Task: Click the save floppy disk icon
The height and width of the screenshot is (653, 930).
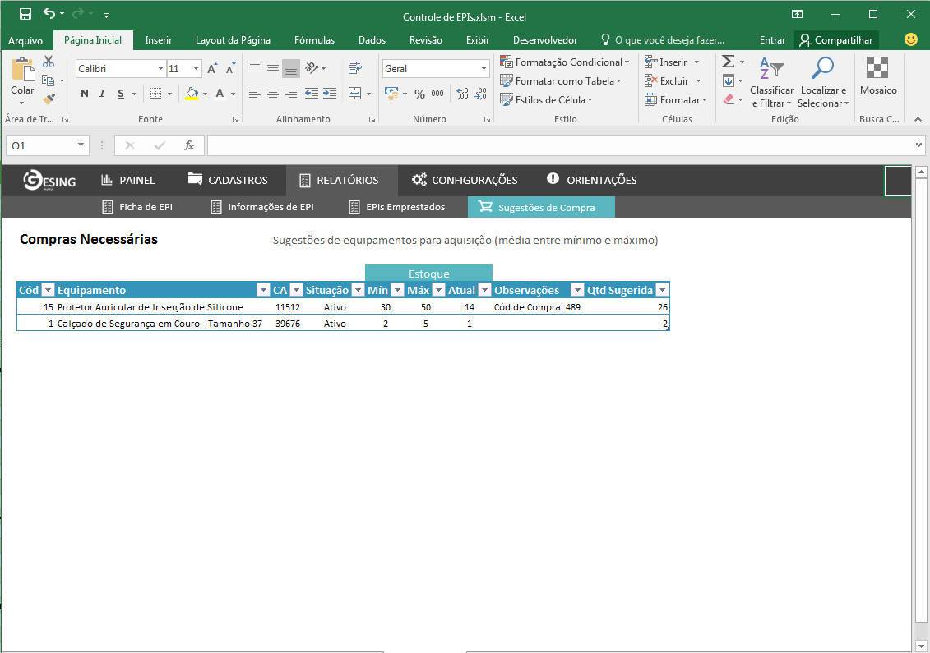Action: point(25,14)
